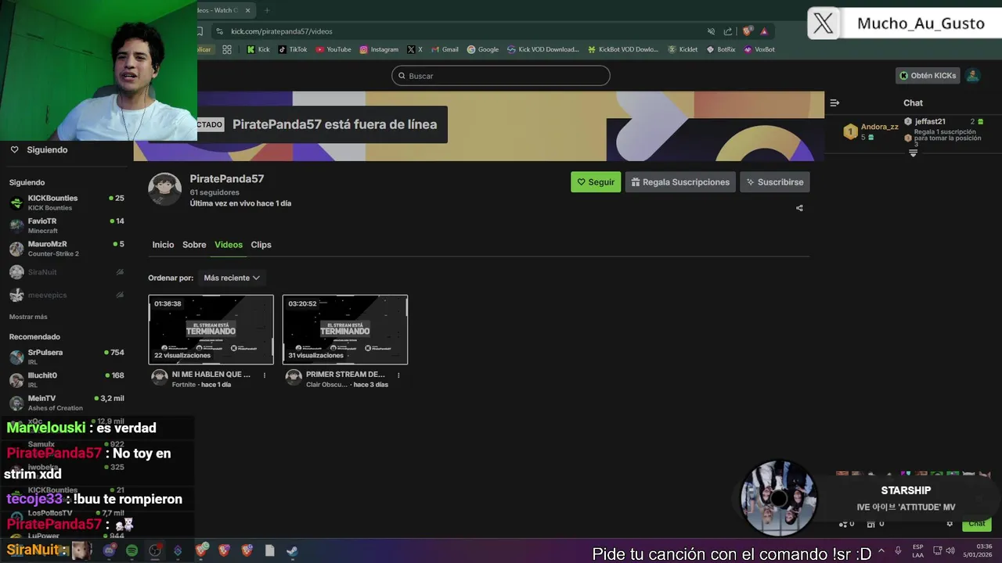Open KickBot VOD Download bookmark

(623, 49)
